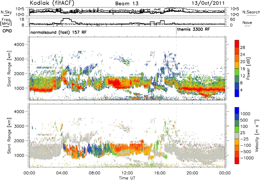
Task: Click the date '13/Oct/2011'
Action: coord(208,3)
